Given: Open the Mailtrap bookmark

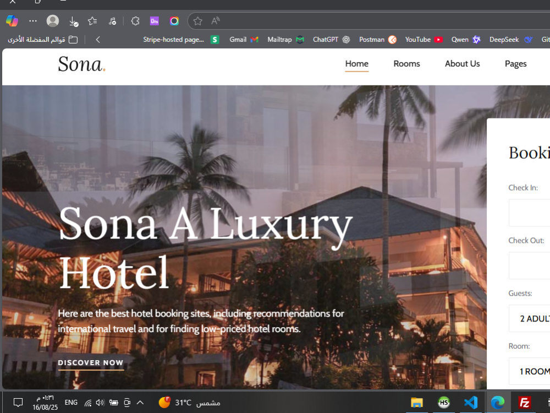Looking at the screenshot, I should (x=285, y=40).
